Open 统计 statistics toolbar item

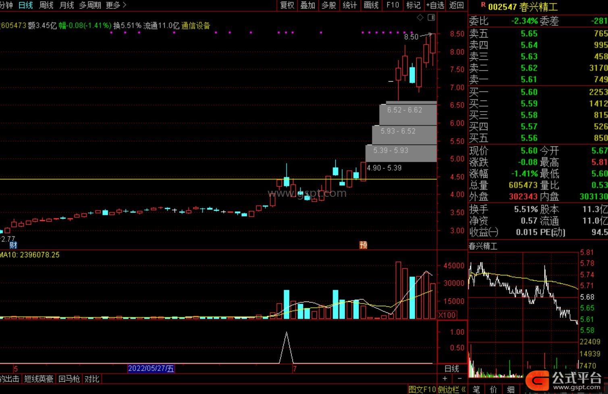click(x=350, y=5)
